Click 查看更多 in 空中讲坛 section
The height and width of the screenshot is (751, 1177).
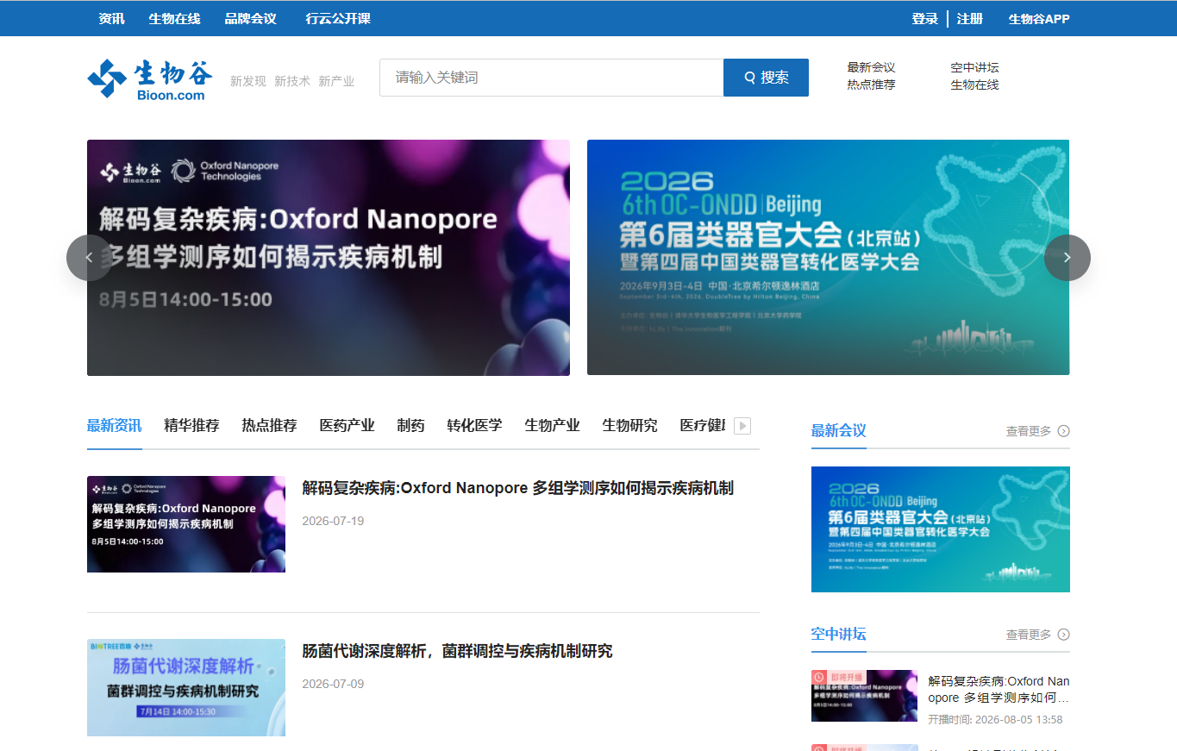coord(1029,635)
